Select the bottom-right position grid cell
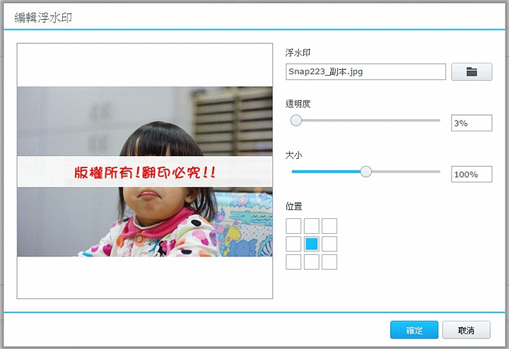Image resolution: width=509 pixels, height=349 pixels. tap(329, 262)
